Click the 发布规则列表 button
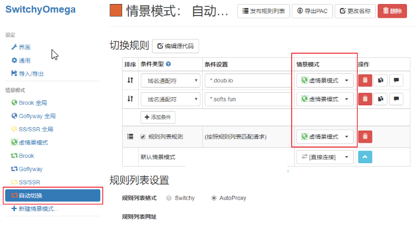Image resolution: width=419 pixels, height=225 pixels. click(x=264, y=11)
